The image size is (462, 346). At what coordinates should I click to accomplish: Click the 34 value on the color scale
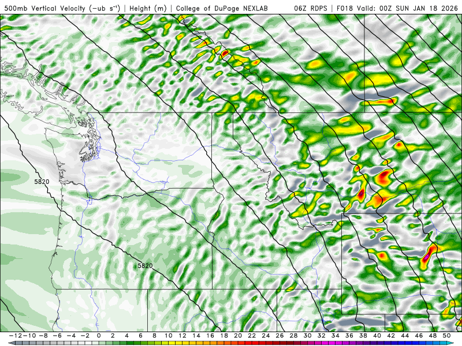(336, 336)
